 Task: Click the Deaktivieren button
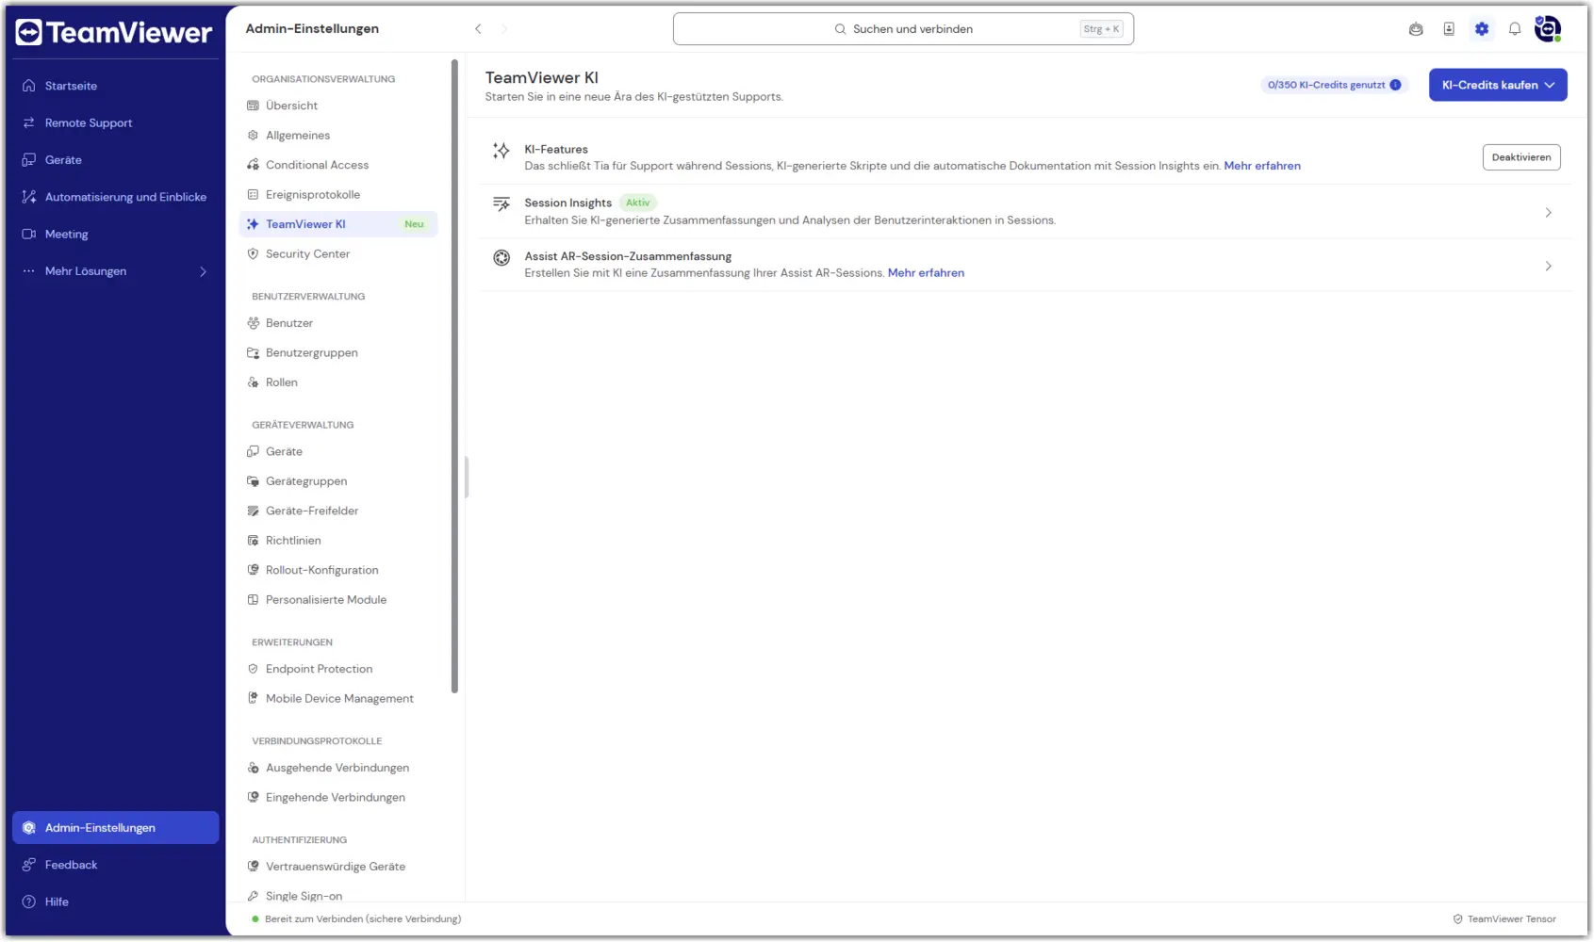[x=1521, y=157]
